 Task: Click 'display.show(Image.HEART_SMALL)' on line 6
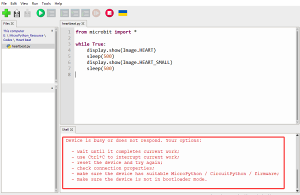pos(129,62)
